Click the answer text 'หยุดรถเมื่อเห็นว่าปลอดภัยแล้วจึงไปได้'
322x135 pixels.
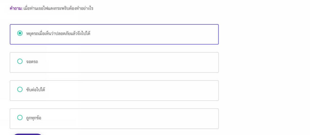[58, 33]
